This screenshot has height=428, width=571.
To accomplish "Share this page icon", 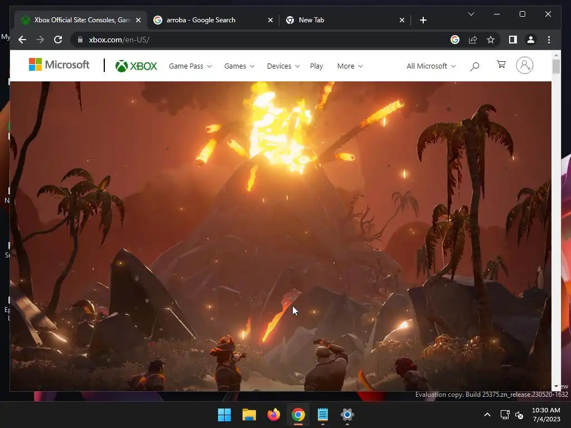I will tap(473, 40).
